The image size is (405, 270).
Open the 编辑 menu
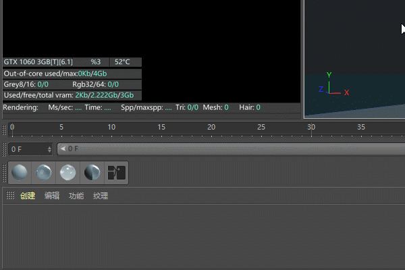52,196
